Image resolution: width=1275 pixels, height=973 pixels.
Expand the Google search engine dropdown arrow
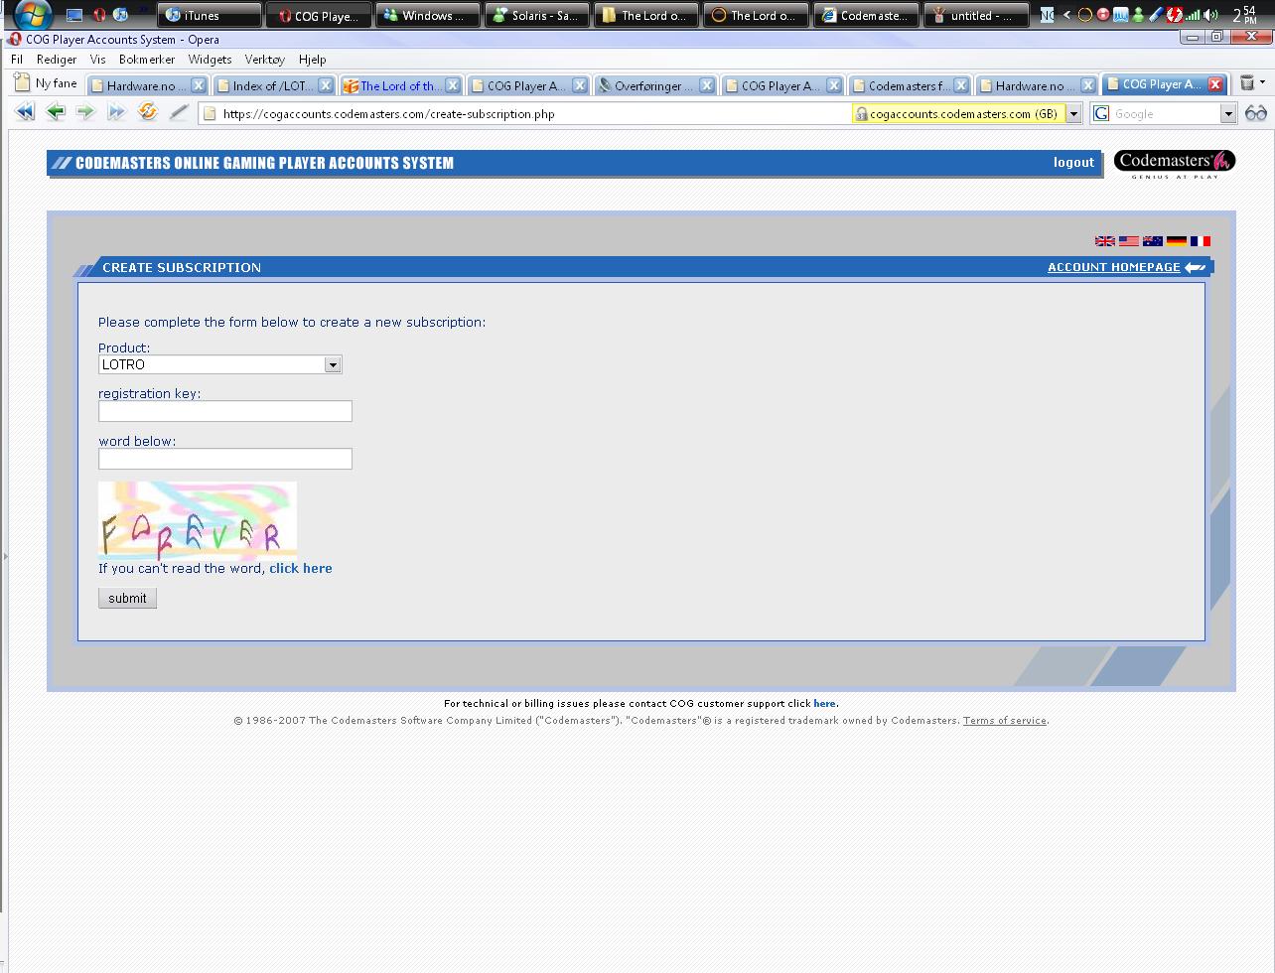1227,114
